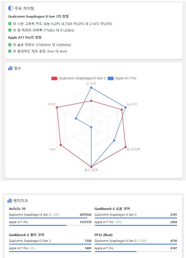Click the Geekbench 6 멀티 코어 heading
Image resolution: width=186 pixels, height=258 pixels.
[x=26, y=235]
